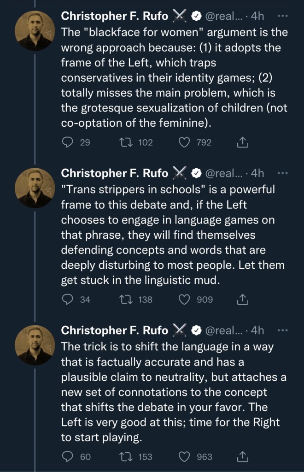The width and height of the screenshot is (304, 472).
Task: Reply to the 'Trans strippers in schools' tweet
Action: [x=68, y=300]
